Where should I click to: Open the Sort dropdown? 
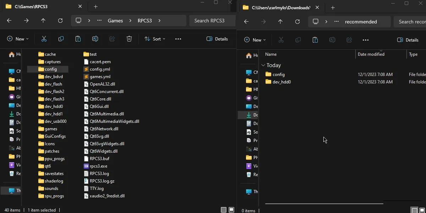(x=155, y=39)
